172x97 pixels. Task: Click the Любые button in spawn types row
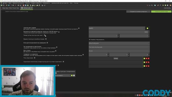coord(116,58)
